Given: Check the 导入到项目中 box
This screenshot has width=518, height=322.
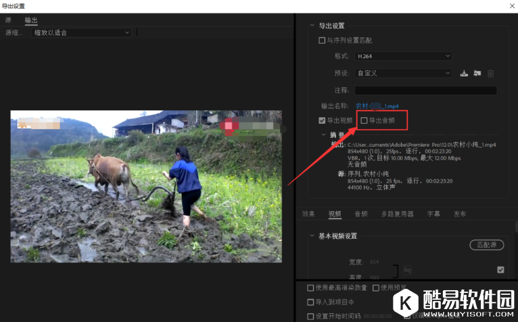Looking at the screenshot, I should (x=311, y=302).
